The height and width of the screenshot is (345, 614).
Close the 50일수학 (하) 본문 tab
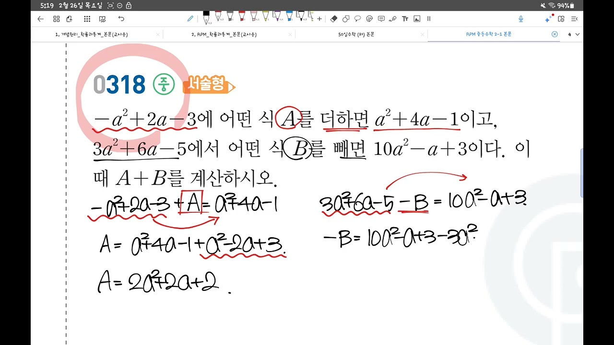point(422,34)
